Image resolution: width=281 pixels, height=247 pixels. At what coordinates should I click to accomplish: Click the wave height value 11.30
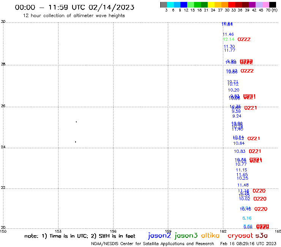[x=229, y=46]
